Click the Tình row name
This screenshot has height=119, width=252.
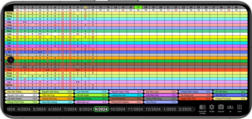pos(9,70)
